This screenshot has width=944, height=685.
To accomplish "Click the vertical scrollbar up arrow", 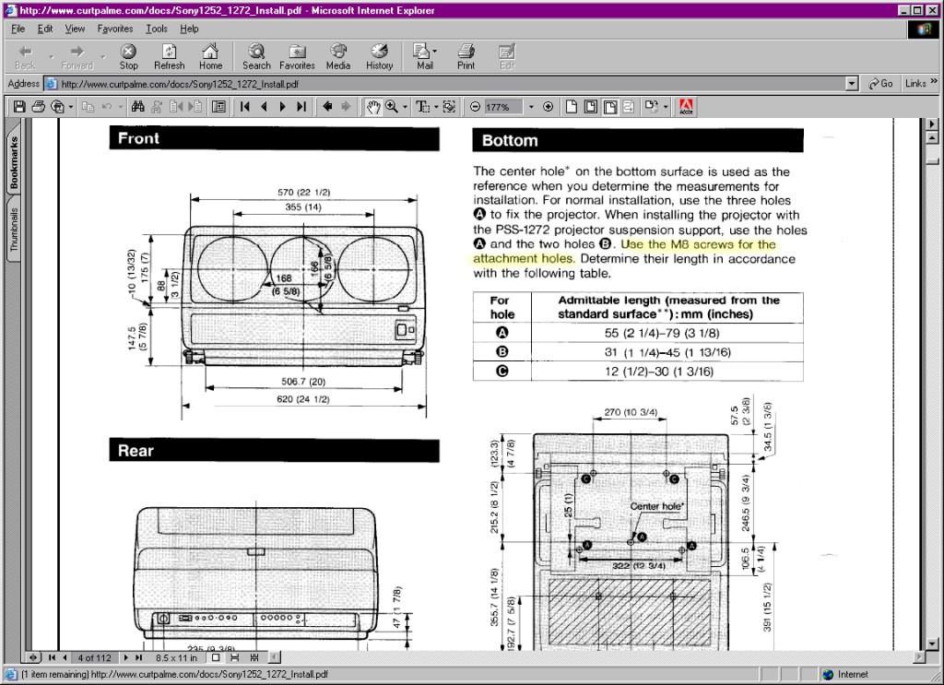I will point(932,138).
